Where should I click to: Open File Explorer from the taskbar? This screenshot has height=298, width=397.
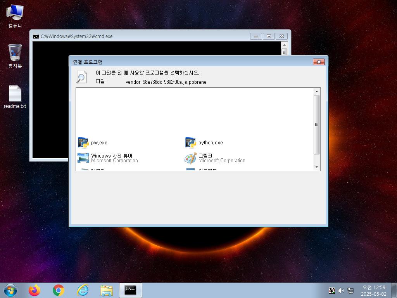coord(107,291)
